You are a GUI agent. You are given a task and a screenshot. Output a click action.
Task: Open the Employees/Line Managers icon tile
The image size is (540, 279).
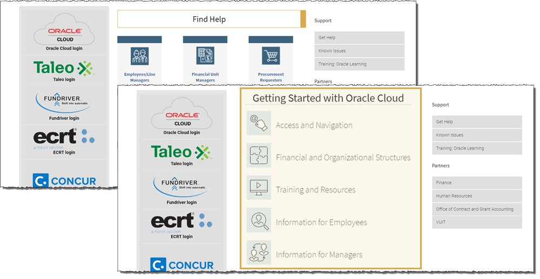pos(139,55)
